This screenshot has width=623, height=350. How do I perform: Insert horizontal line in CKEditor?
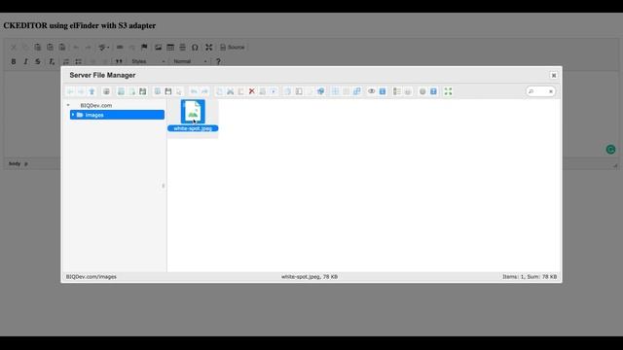[x=182, y=48]
